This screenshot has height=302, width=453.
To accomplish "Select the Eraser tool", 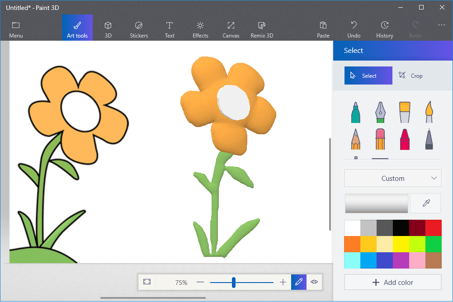I will (x=380, y=139).
